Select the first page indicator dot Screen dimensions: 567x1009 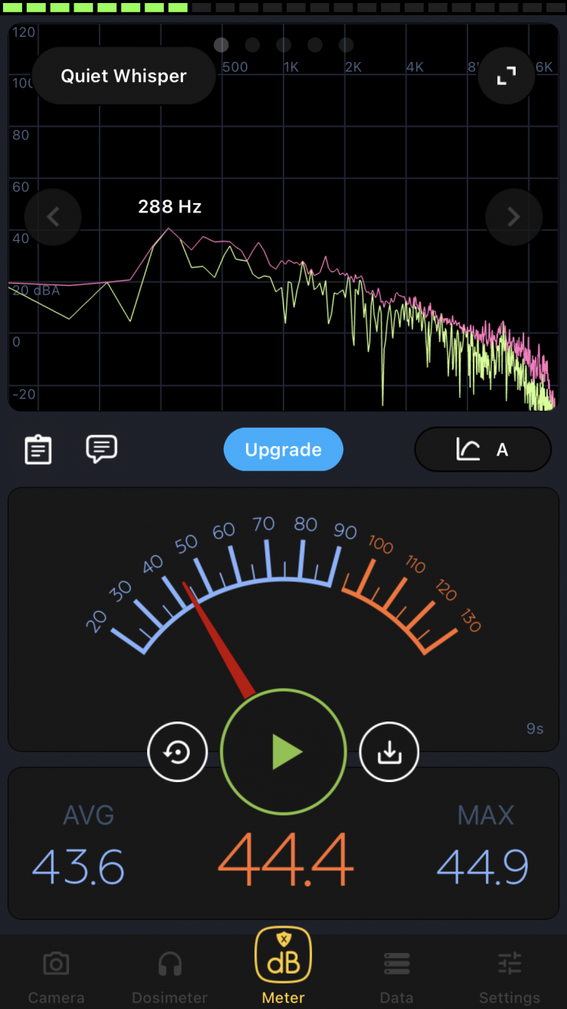coord(221,45)
